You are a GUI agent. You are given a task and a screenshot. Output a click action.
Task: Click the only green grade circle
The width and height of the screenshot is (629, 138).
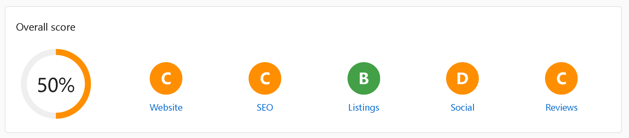pyautogui.click(x=364, y=78)
